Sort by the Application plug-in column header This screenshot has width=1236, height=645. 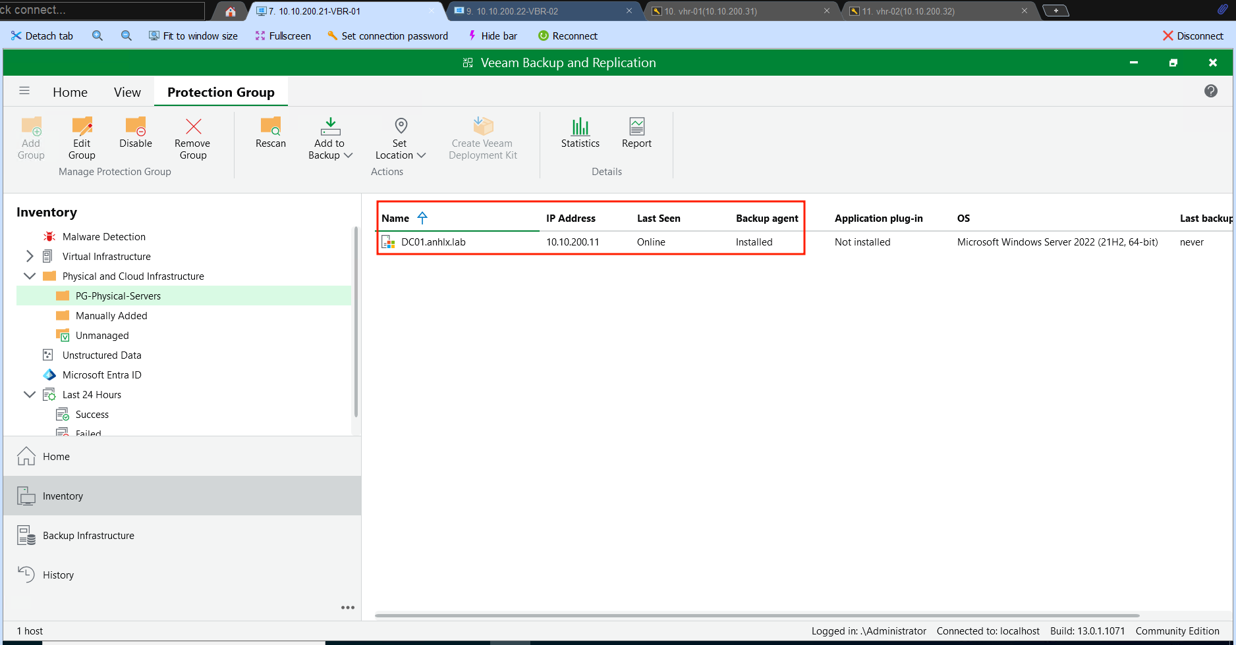(879, 218)
